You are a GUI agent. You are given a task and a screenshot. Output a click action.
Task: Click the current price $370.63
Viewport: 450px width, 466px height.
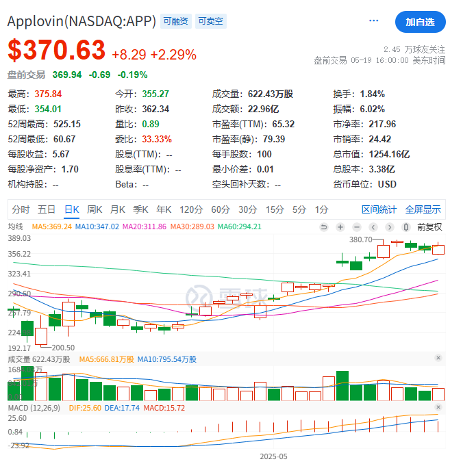57,50
